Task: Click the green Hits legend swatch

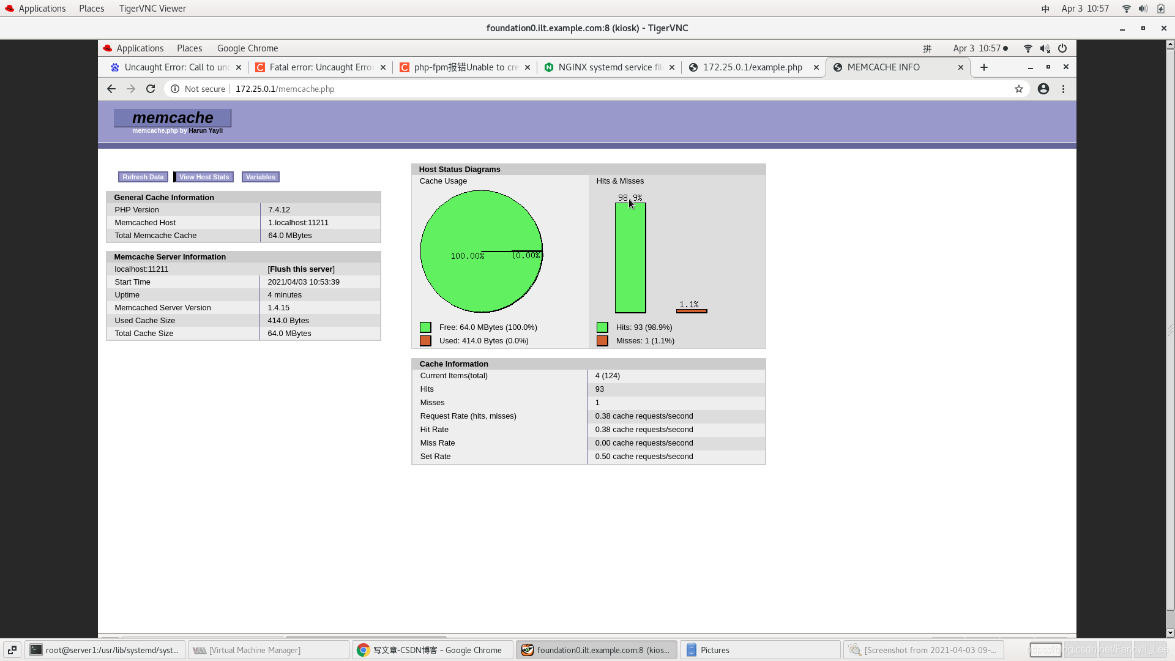Action: click(602, 327)
